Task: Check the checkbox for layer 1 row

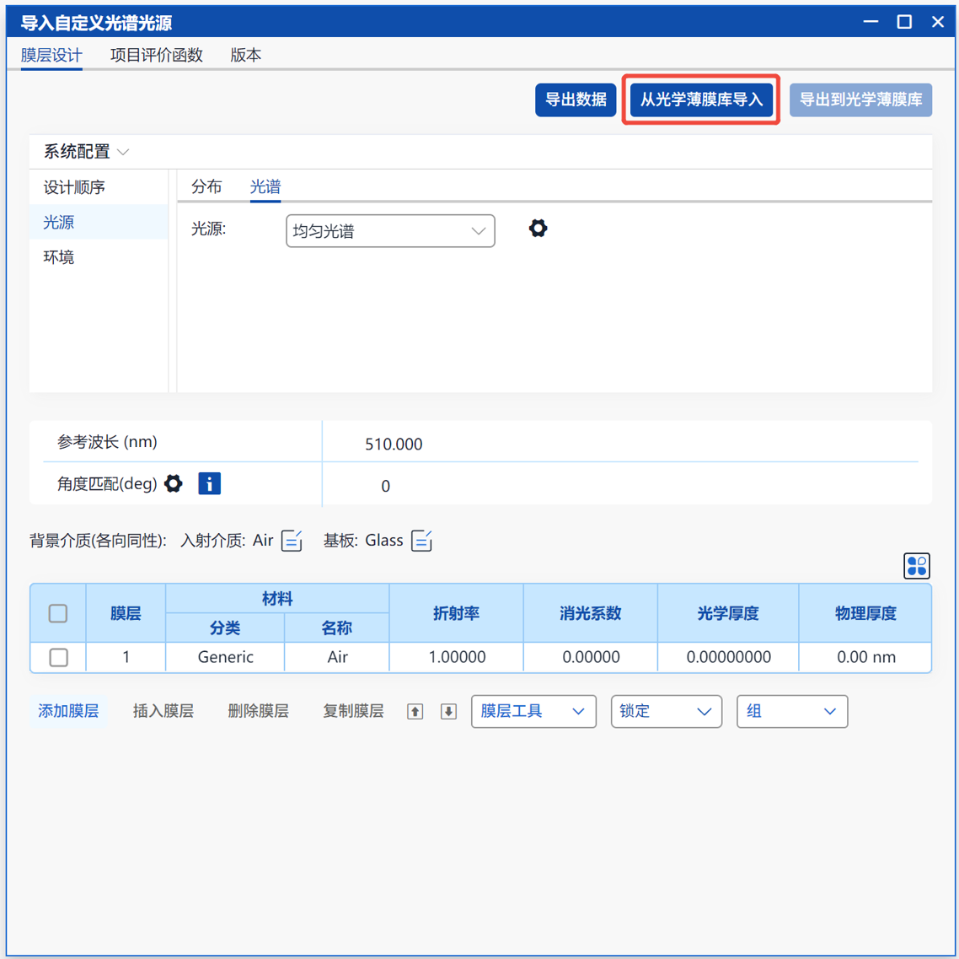Action: tap(58, 657)
